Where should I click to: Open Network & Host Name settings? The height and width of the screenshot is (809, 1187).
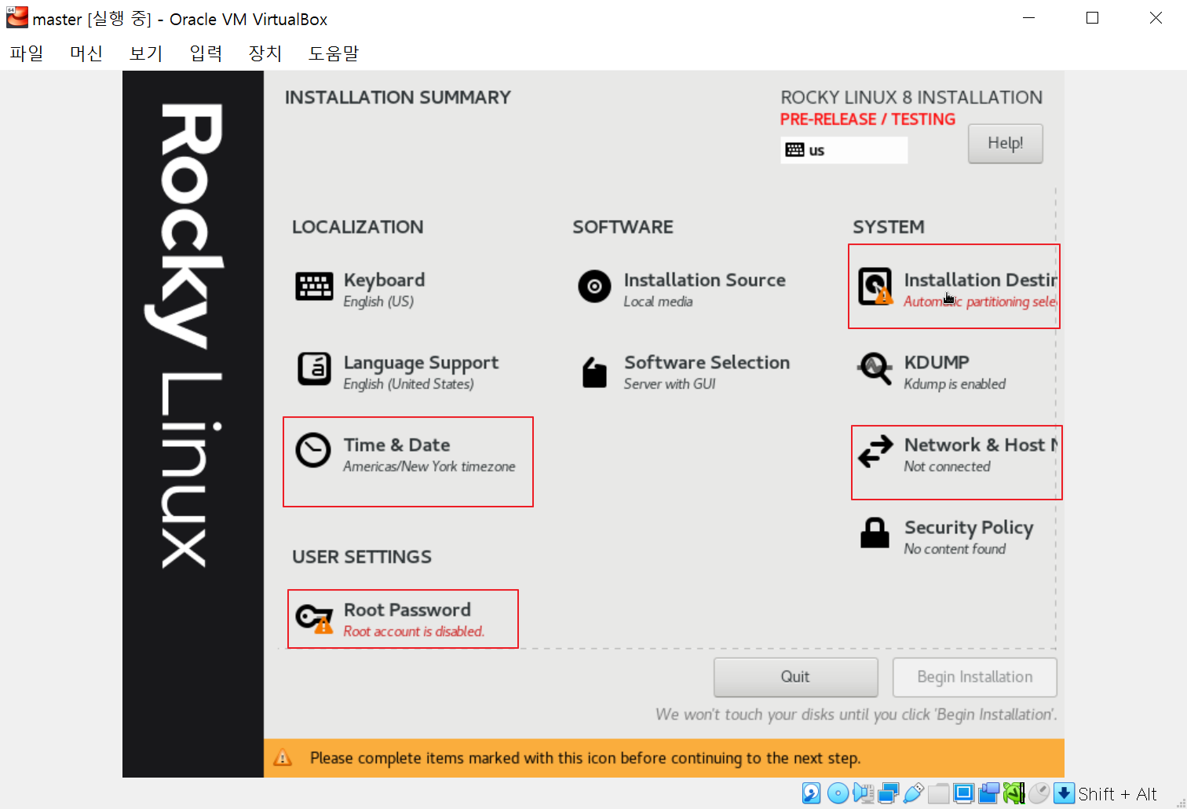click(957, 454)
